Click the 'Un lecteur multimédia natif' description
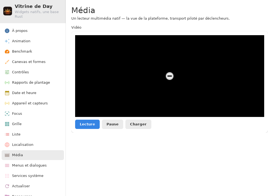Screen dimensions: 268x196 151,19
